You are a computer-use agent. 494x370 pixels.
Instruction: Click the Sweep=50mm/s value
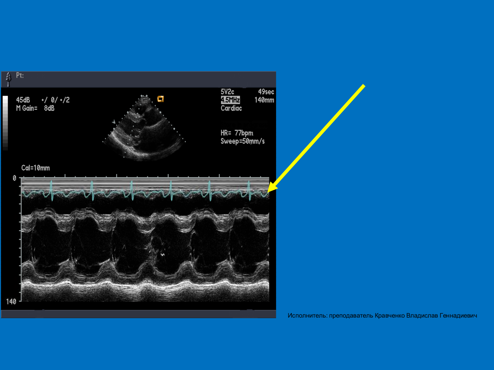[243, 142]
